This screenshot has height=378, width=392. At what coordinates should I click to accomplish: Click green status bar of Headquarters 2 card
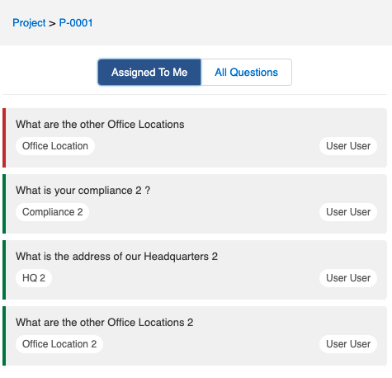[x=4, y=270]
